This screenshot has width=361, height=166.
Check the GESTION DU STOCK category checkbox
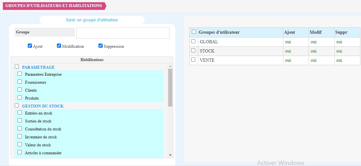(17, 106)
